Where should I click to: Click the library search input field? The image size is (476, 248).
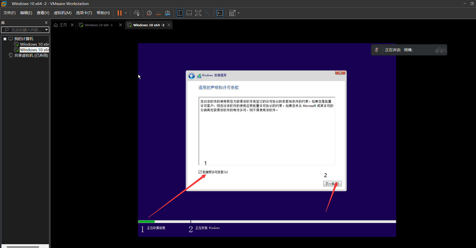25,30
